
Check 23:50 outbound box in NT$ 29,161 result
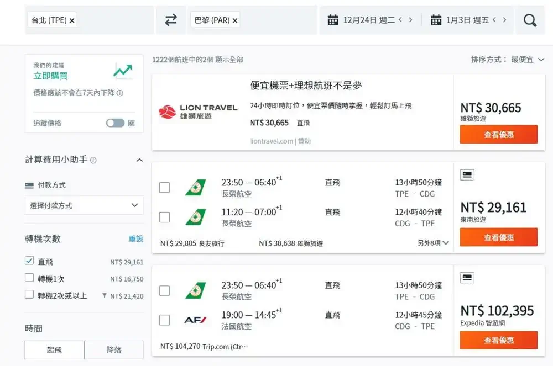pyautogui.click(x=164, y=188)
